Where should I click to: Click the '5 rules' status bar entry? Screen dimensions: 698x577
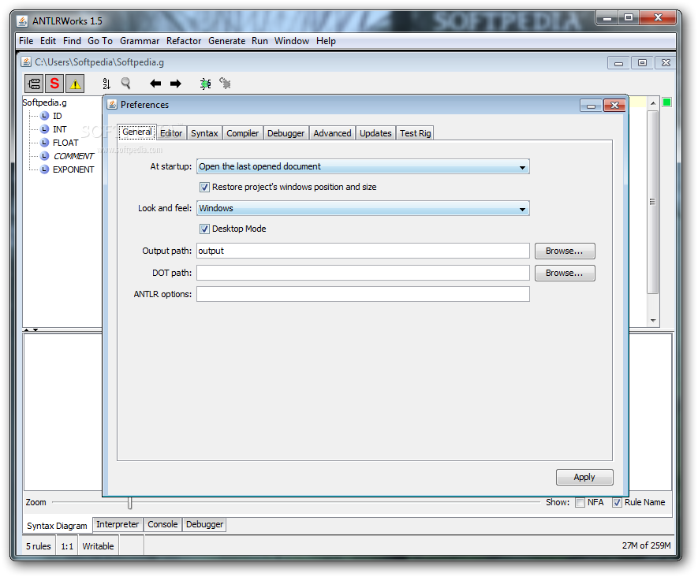tap(39, 546)
